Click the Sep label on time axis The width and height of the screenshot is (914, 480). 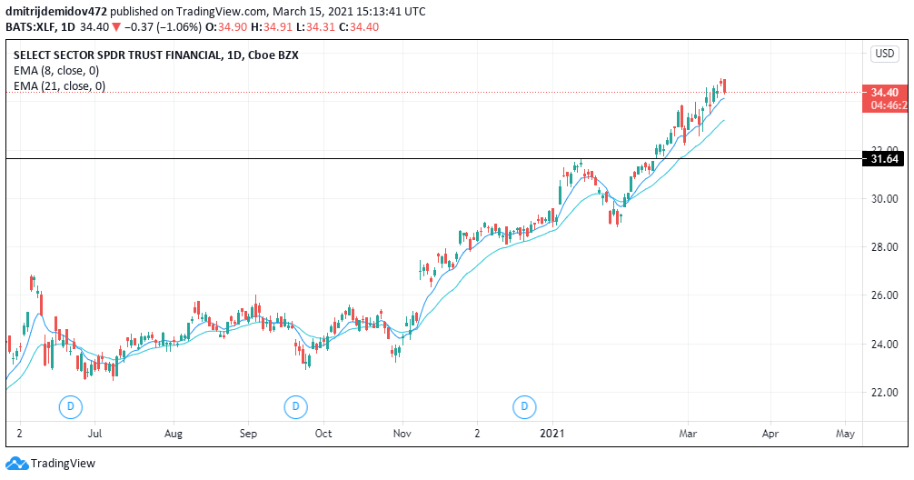click(x=248, y=434)
